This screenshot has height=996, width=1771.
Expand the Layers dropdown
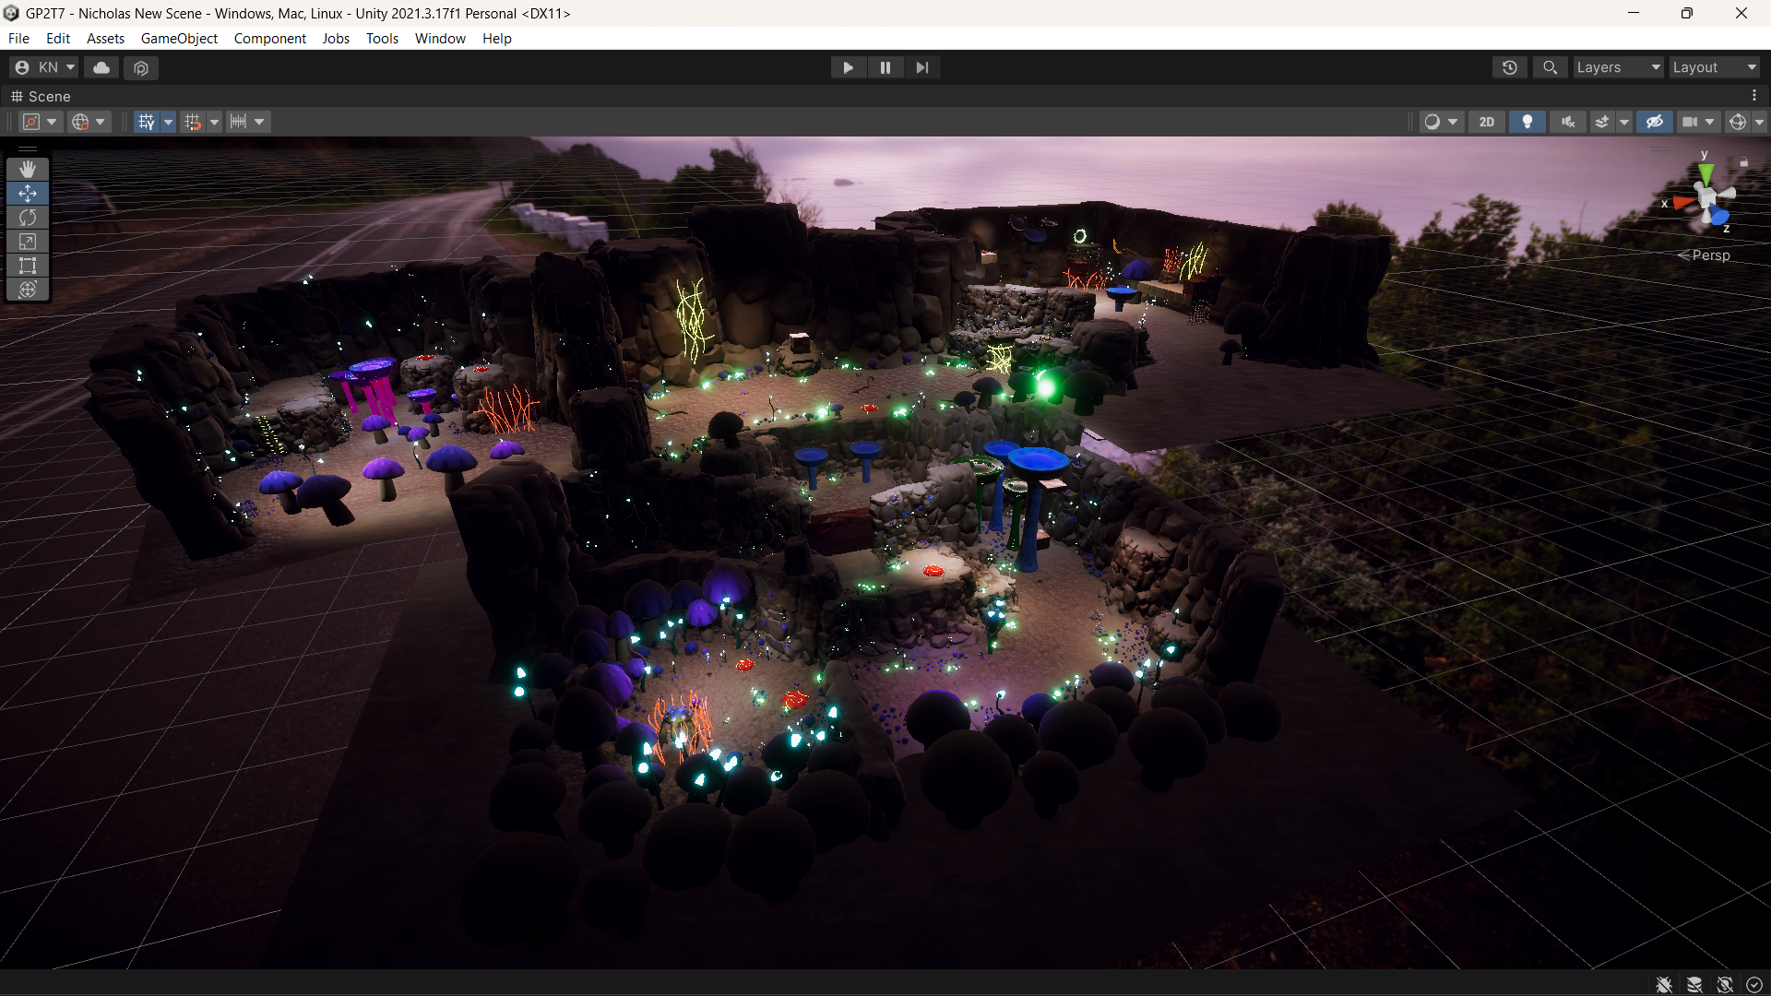click(x=1617, y=67)
